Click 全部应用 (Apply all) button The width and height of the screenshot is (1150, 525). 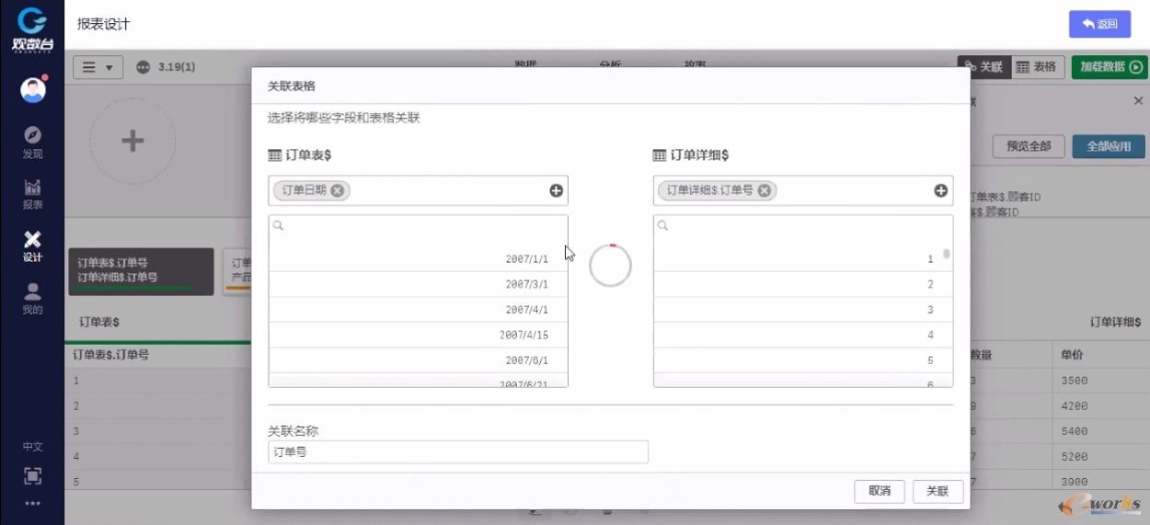(x=1109, y=146)
